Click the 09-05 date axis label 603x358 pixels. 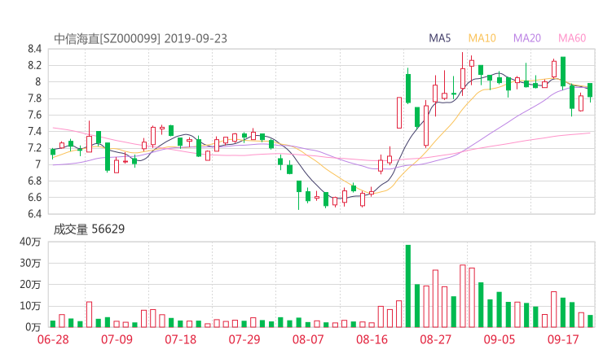pyautogui.click(x=500, y=339)
